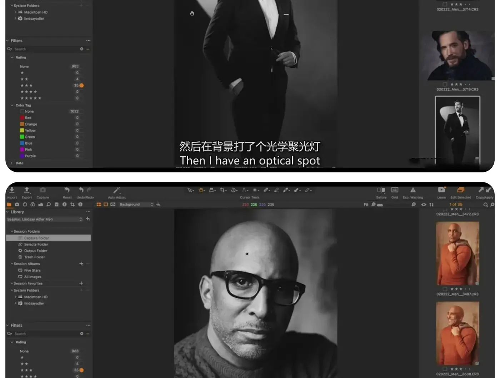Click the Purple color tag swatch
500x378 pixels.
click(x=22, y=156)
